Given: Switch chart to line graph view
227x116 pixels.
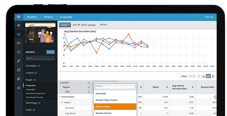Looking at the screenshot, I should (208, 76).
